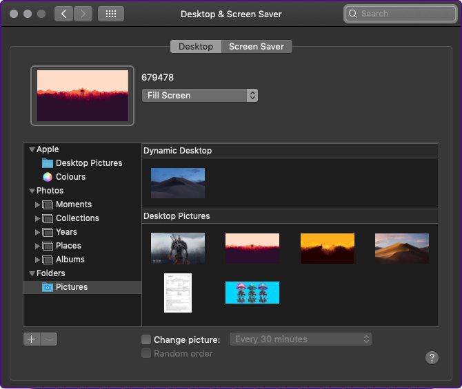Open the Every 30 minutes dropdown

click(301, 339)
